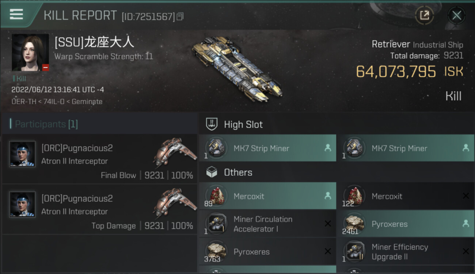
Task: Open the victim character portrait
Action: coord(30,53)
